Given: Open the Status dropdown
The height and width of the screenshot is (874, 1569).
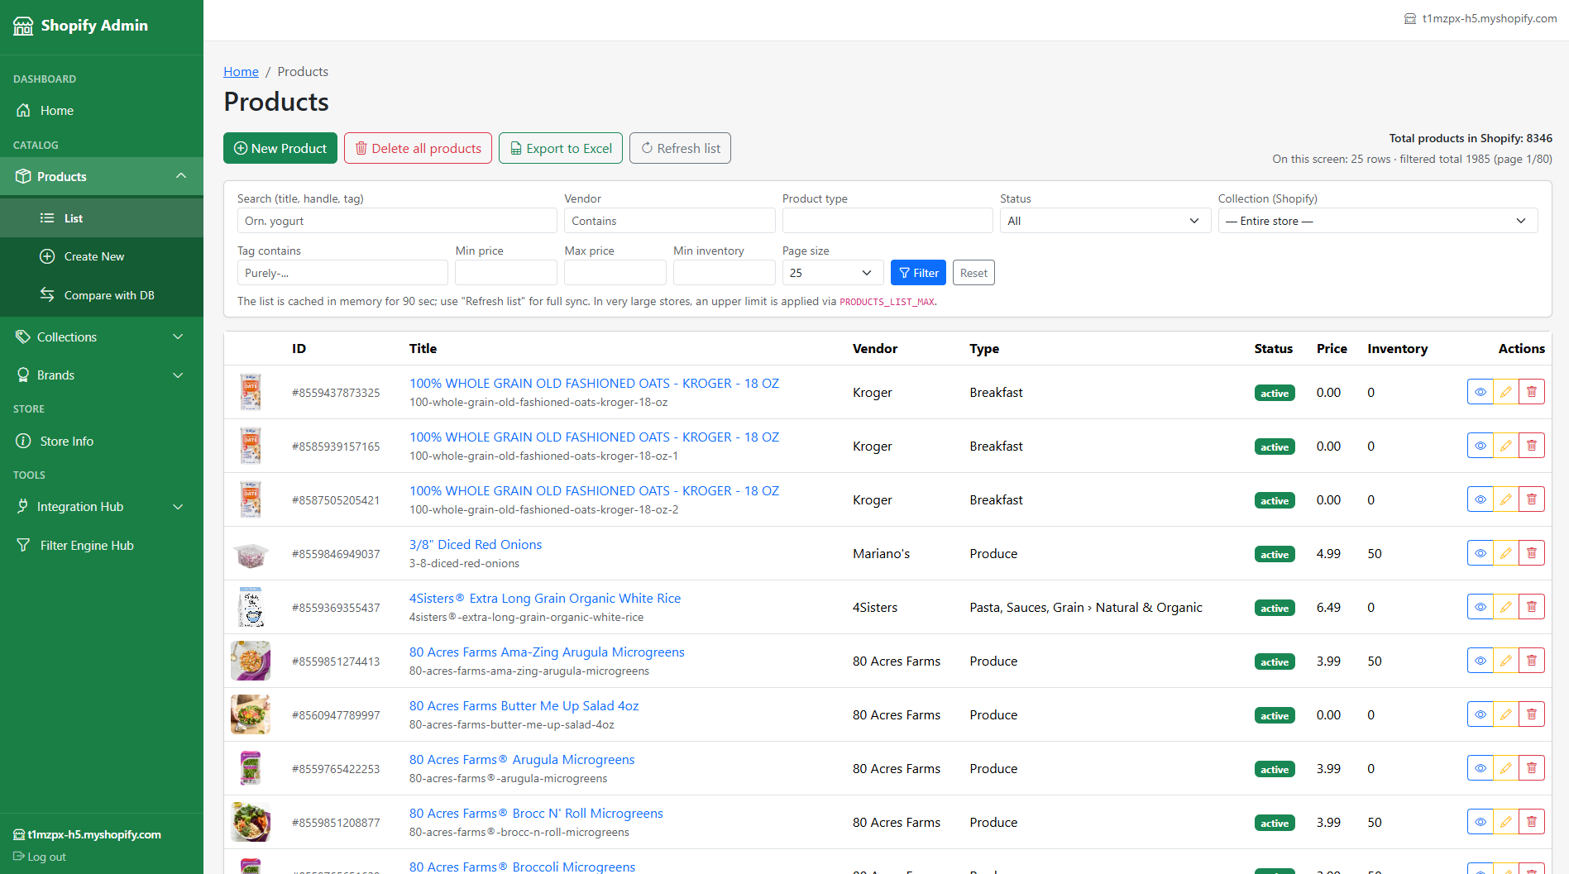Looking at the screenshot, I should (1105, 221).
